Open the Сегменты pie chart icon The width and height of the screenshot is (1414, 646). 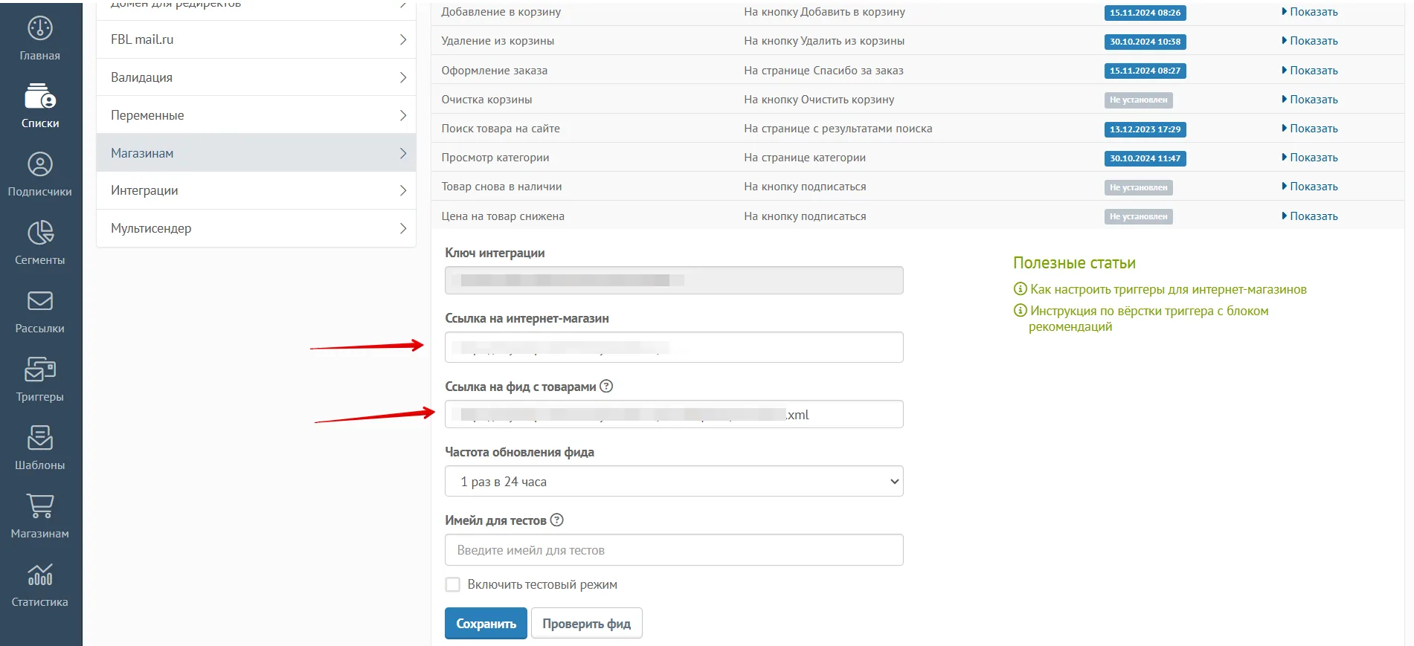pos(40,233)
